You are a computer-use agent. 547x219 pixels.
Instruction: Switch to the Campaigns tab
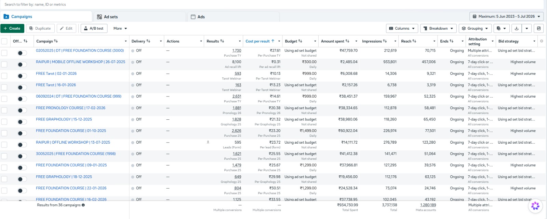point(46,16)
